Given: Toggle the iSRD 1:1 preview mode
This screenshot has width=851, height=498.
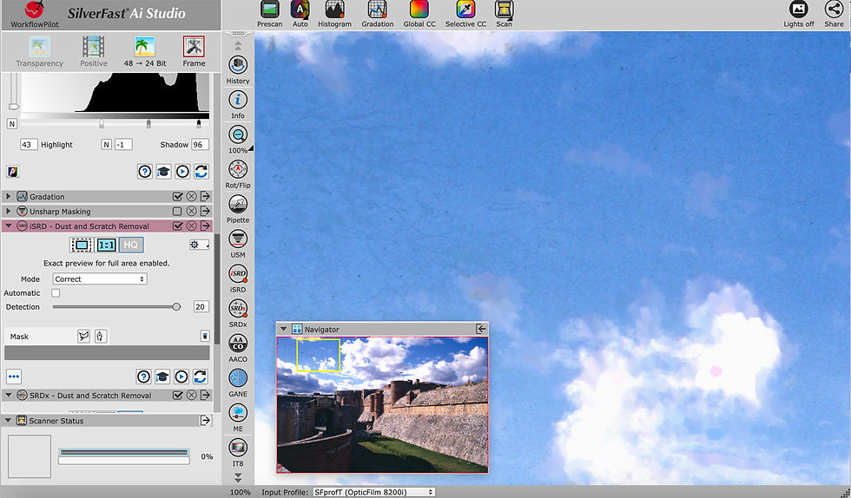Looking at the screenshot, I should (106, 246).
